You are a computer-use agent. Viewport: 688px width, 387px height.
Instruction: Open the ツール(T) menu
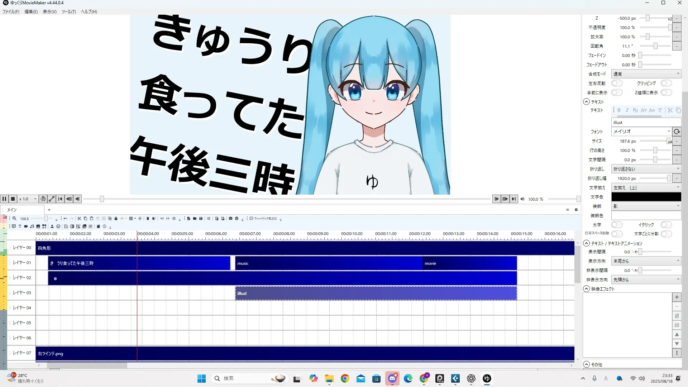68,11
